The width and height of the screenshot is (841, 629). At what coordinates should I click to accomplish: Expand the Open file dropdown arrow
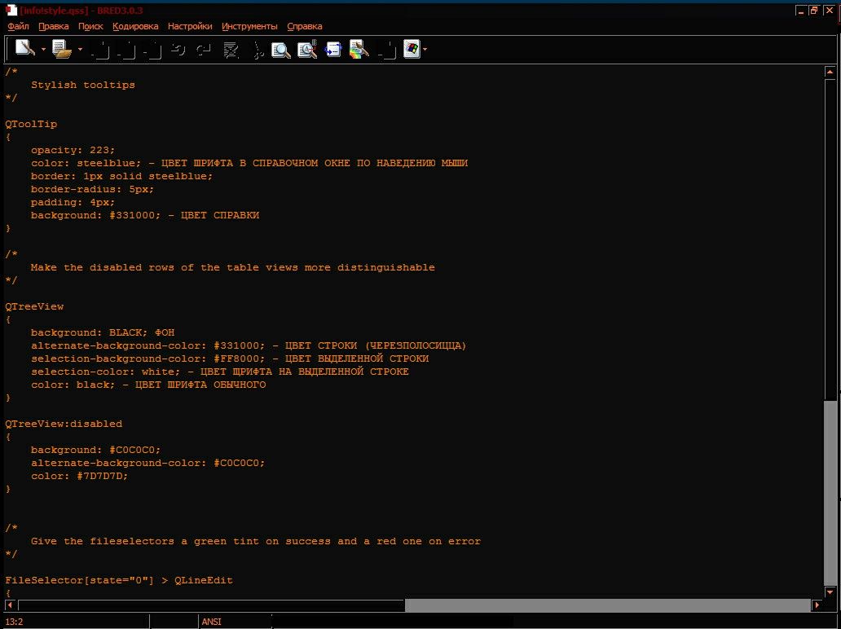coord(80,50)
